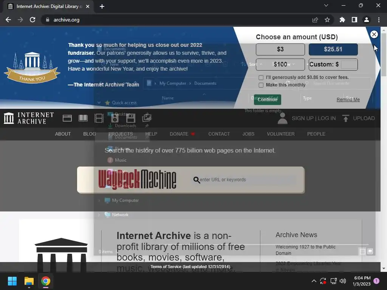Expand My Computer in faded File Explorer
This screenshot has height=290, width=387.
(99, 201)
